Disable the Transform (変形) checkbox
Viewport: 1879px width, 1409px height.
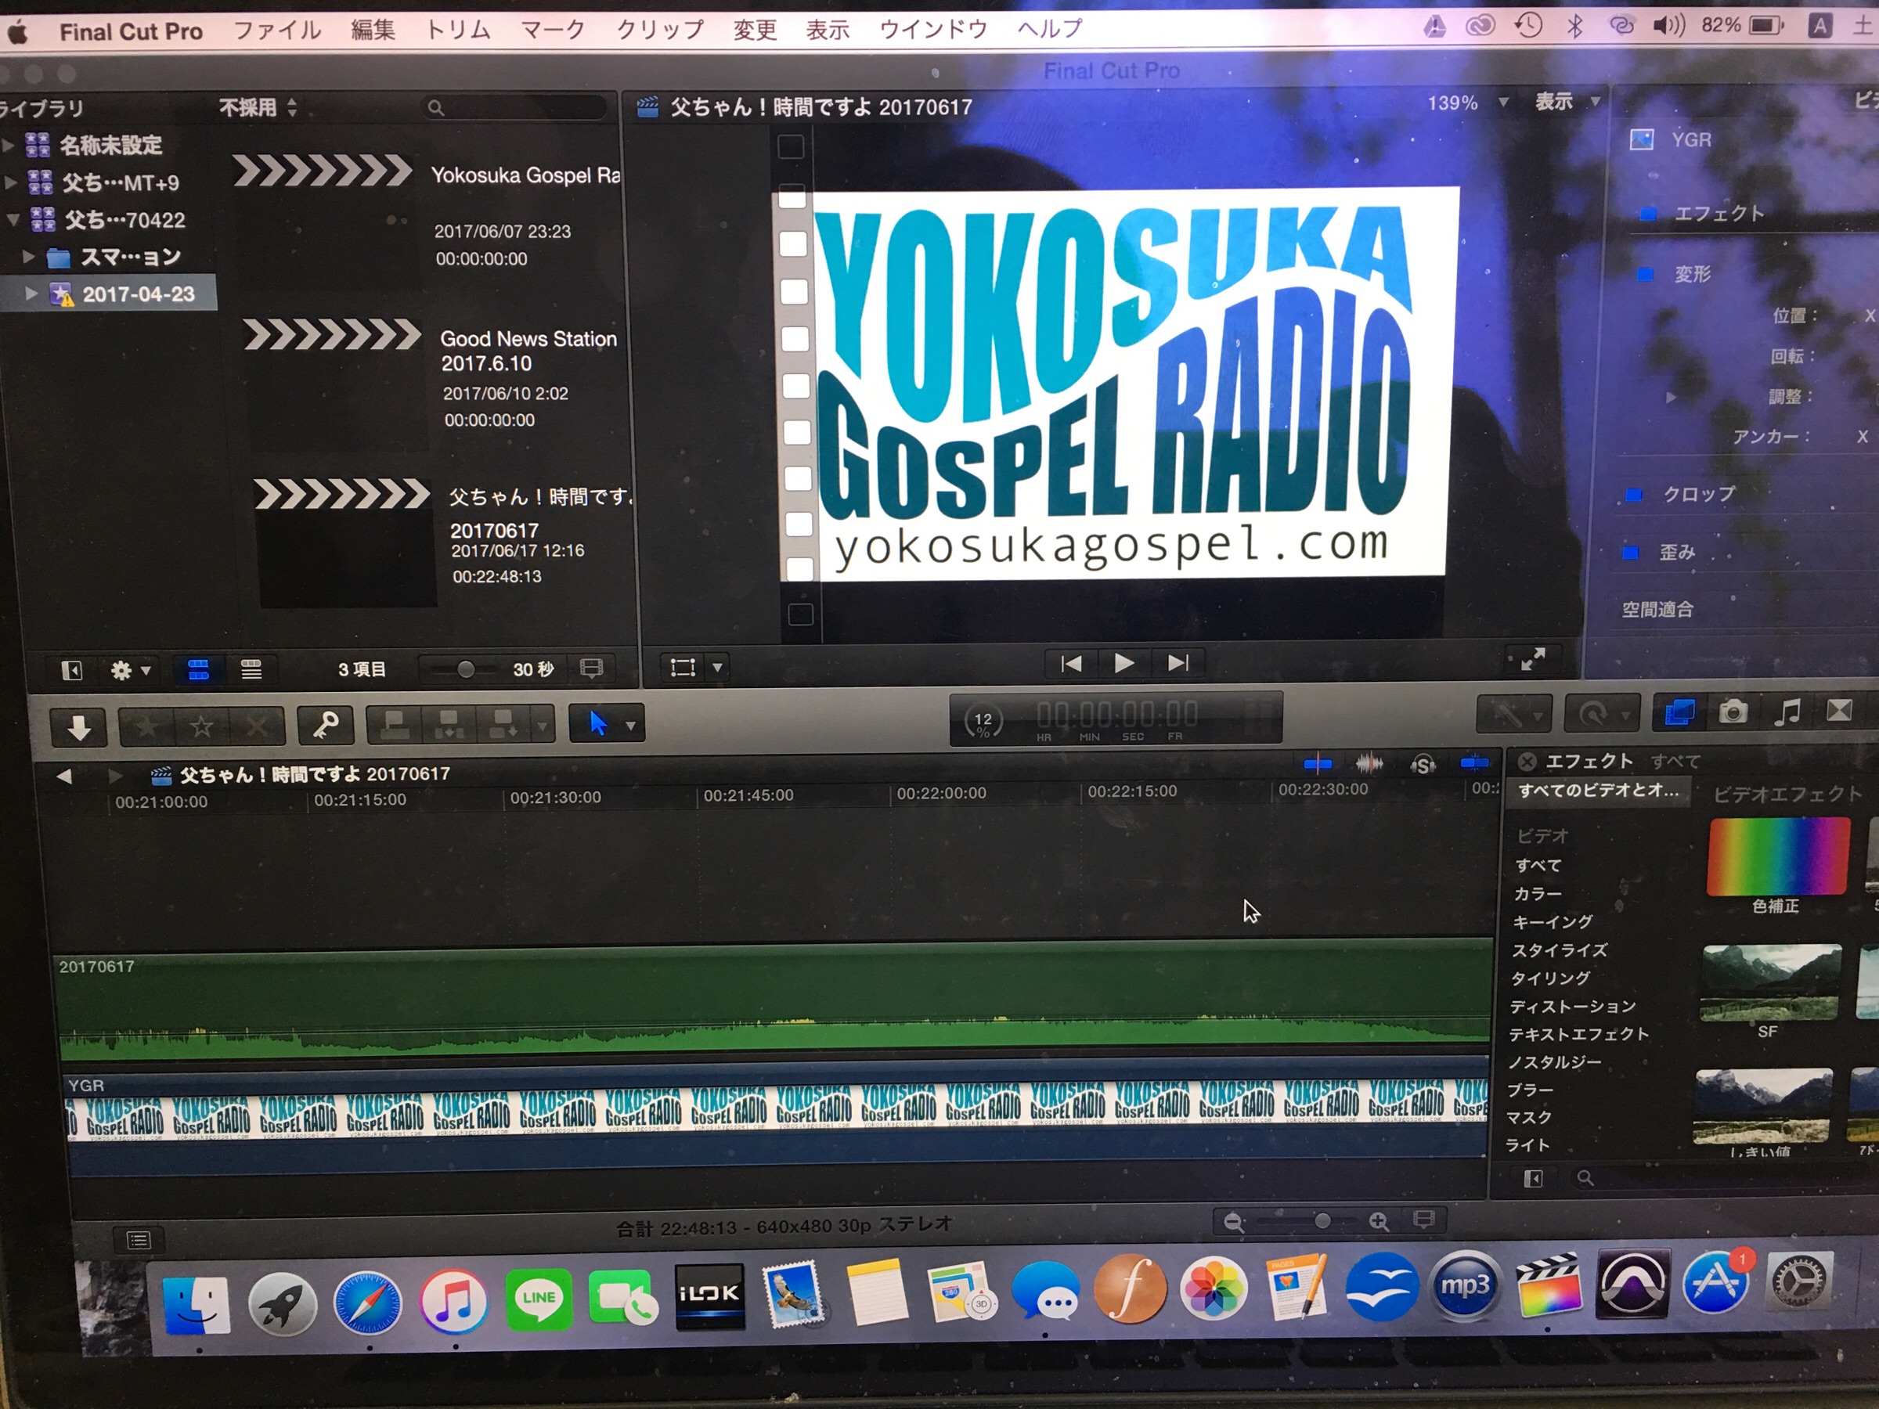[x=1646, y=274]
